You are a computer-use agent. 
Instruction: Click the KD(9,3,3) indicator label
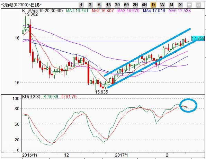coord(31,97)
